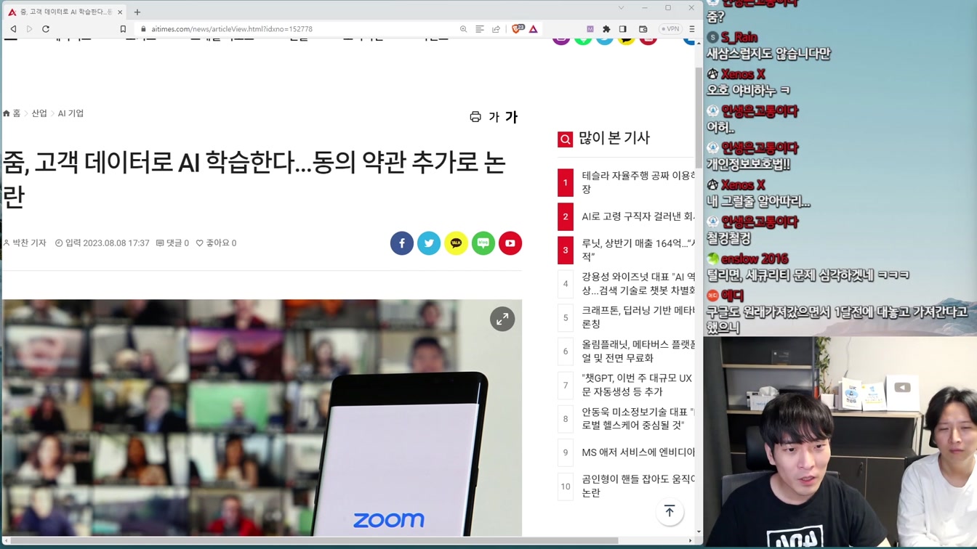Screen dimensions: 977x549
Task: Open popular article 7 챗GPT UX
Action: 638,385
